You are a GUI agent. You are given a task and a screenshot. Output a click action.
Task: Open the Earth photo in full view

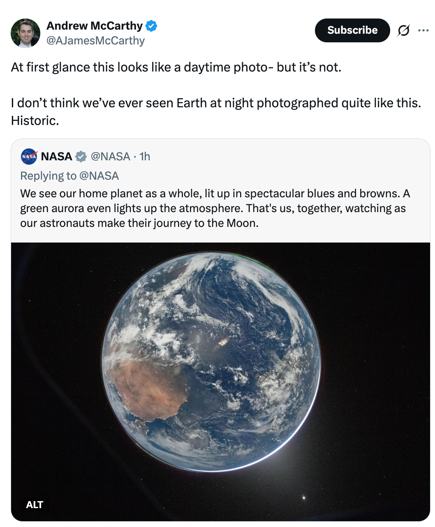click(x=218, y=370)
